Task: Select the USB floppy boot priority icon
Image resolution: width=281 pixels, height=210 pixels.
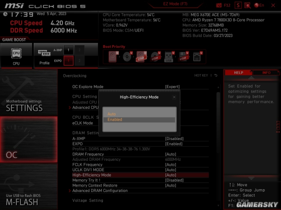Action: pyautogui.click(x=183, y=56)
